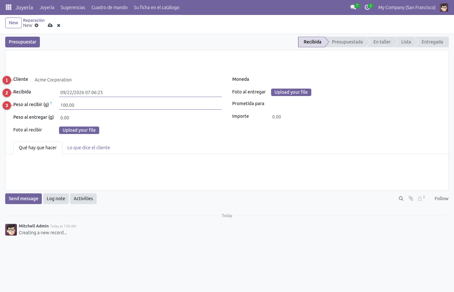This screenshot has width=454, height=292.
Task: Open the conversations messages icon
Action: (x=353, y=7)
